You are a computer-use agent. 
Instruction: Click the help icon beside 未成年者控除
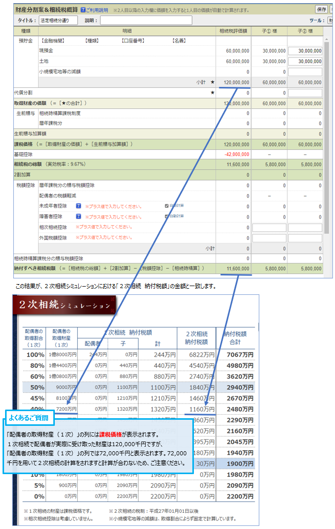click(x=79, y=206)
